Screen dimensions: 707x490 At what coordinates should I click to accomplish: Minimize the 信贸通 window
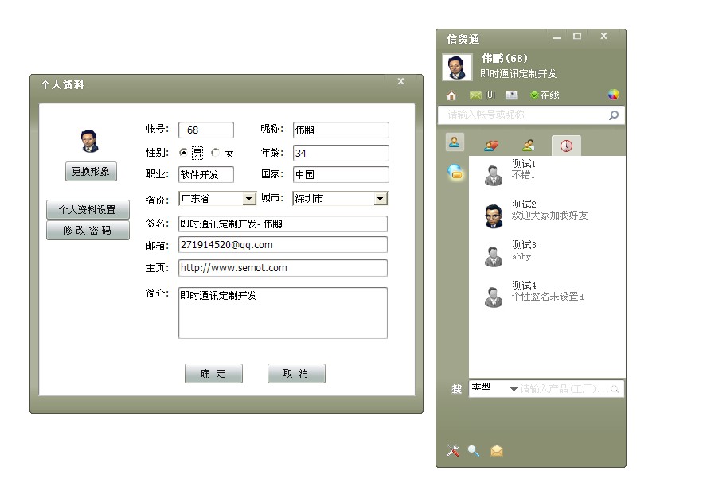pos(557,38)
